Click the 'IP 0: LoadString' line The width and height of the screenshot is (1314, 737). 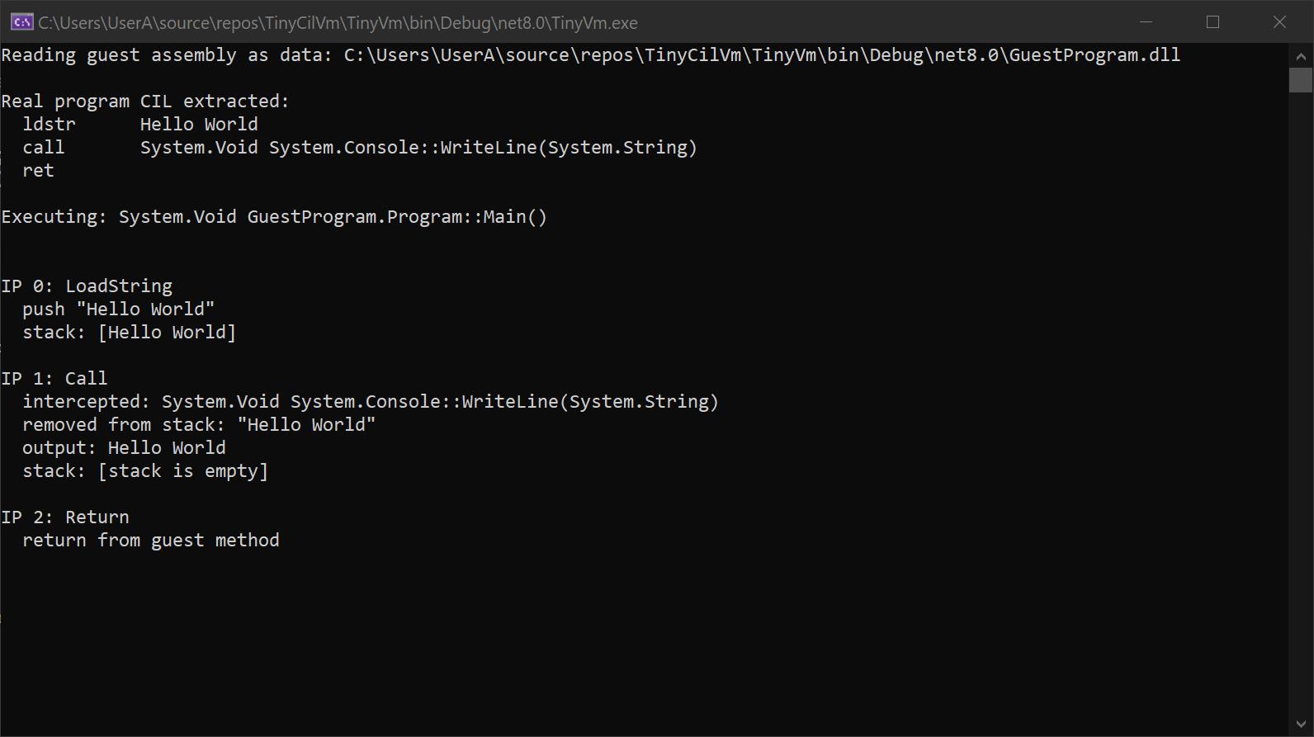coord(87,286)
